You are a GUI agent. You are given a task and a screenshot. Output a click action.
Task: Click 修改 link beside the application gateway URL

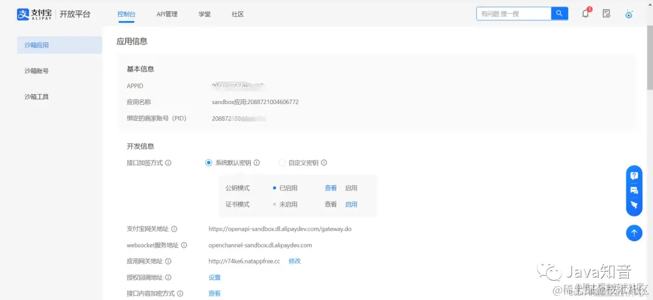(x=295, y=261)
